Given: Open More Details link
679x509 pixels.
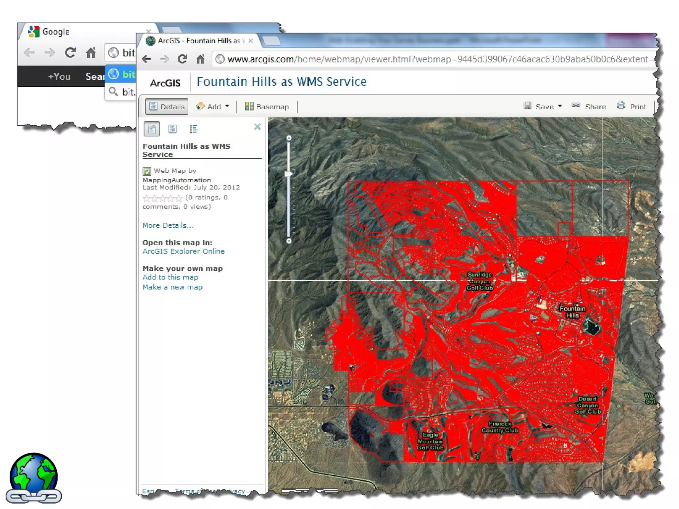Looking at the screenshot, I should click(168, 225).
